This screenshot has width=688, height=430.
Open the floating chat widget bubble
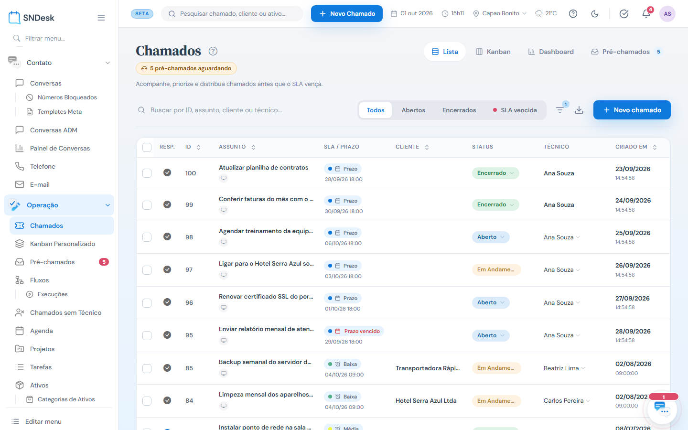point(663,409)
